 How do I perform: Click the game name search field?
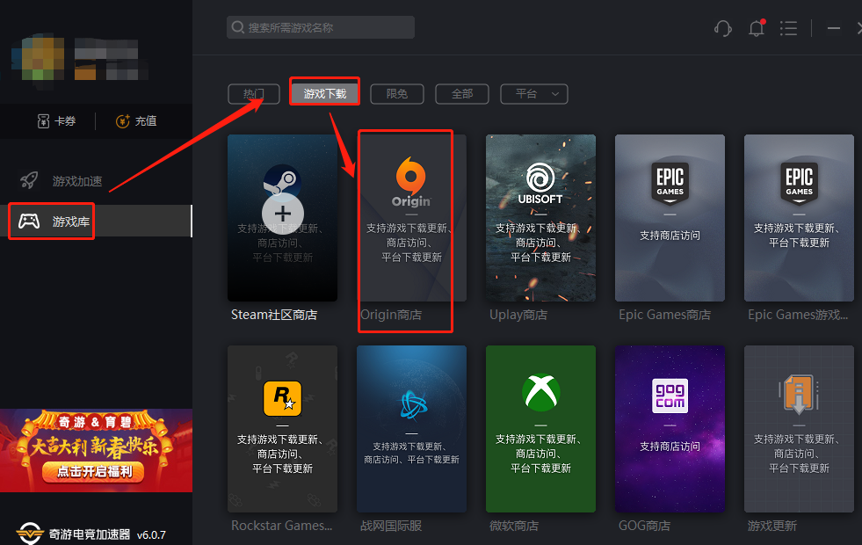tap(321, 27)
